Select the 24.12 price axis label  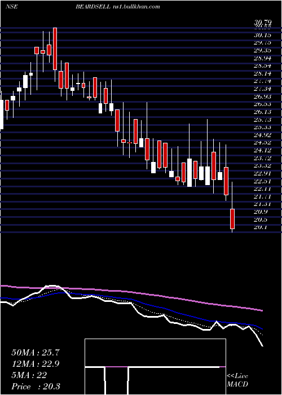263,151
